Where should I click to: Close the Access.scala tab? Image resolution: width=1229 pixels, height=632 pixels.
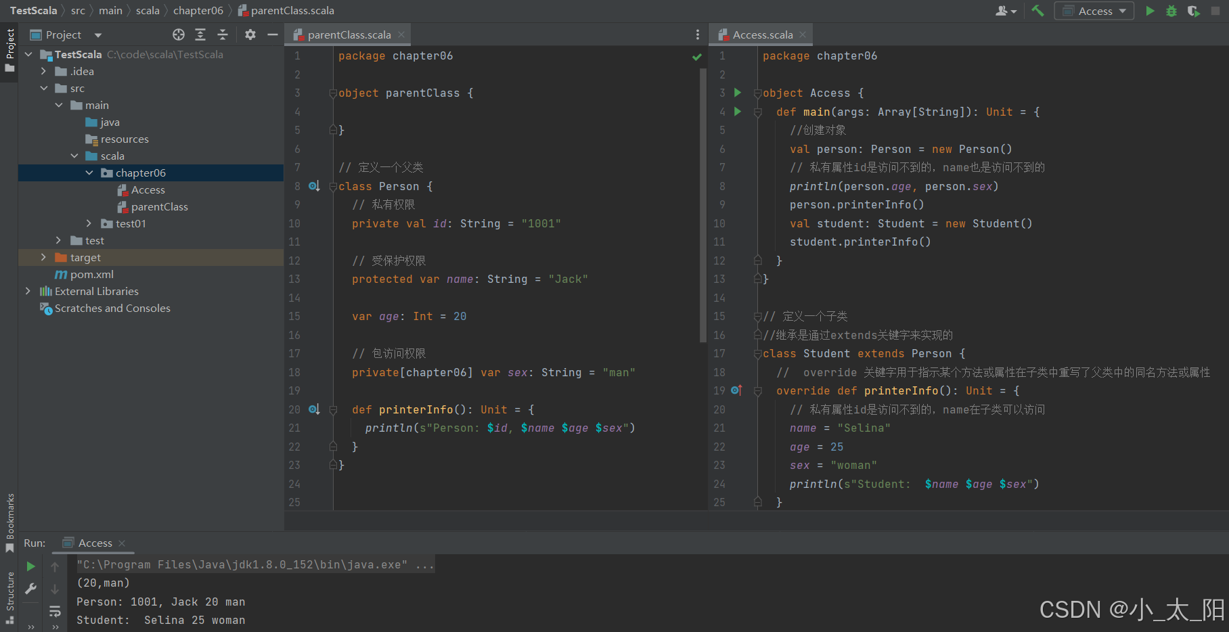pyautogui.click(x=803, y=35)
